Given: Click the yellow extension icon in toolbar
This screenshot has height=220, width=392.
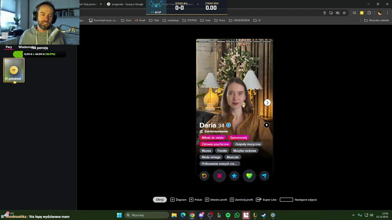Looking at the screenshot, I should pyautogui.click(x=362, y=13).
